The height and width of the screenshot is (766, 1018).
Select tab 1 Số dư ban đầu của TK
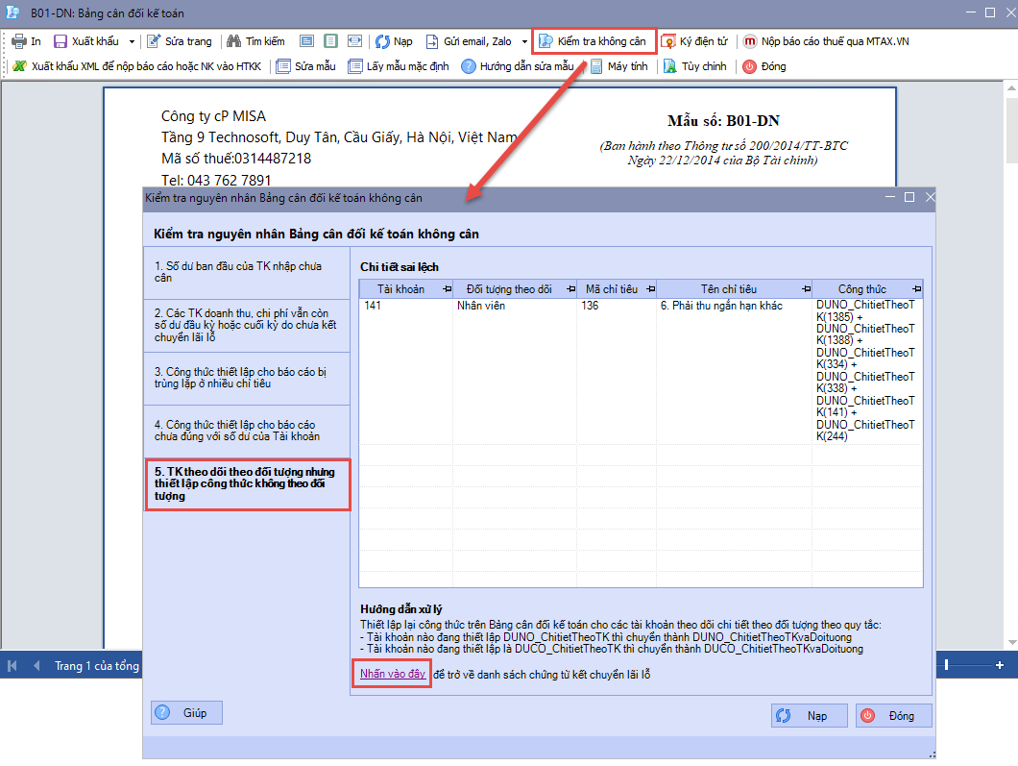click(246, 272)
